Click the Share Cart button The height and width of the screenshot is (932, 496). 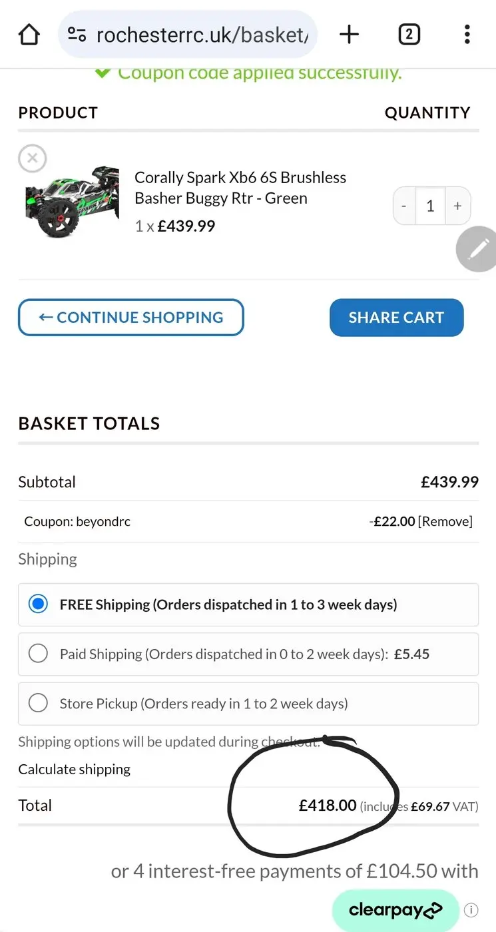coord(396,318)
